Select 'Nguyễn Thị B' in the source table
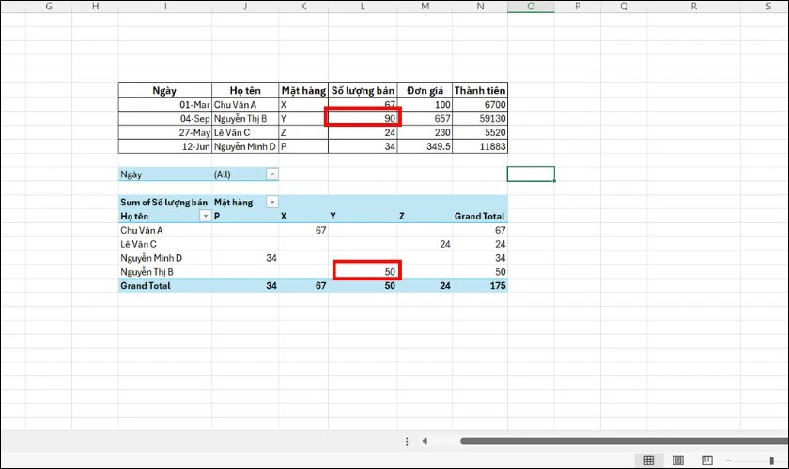This screenshot has height=469, width=789. click(x=245, y=118)
